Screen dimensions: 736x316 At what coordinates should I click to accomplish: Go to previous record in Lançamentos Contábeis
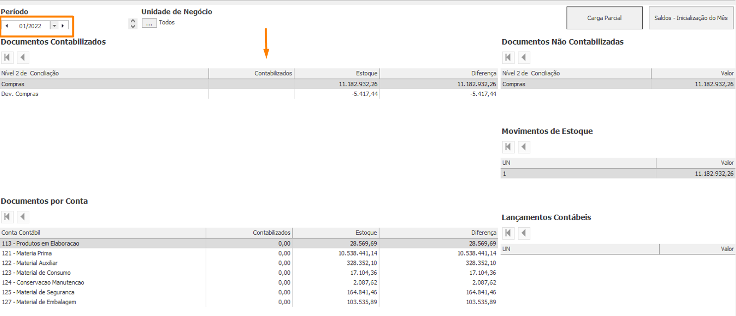tap(524, 233)
